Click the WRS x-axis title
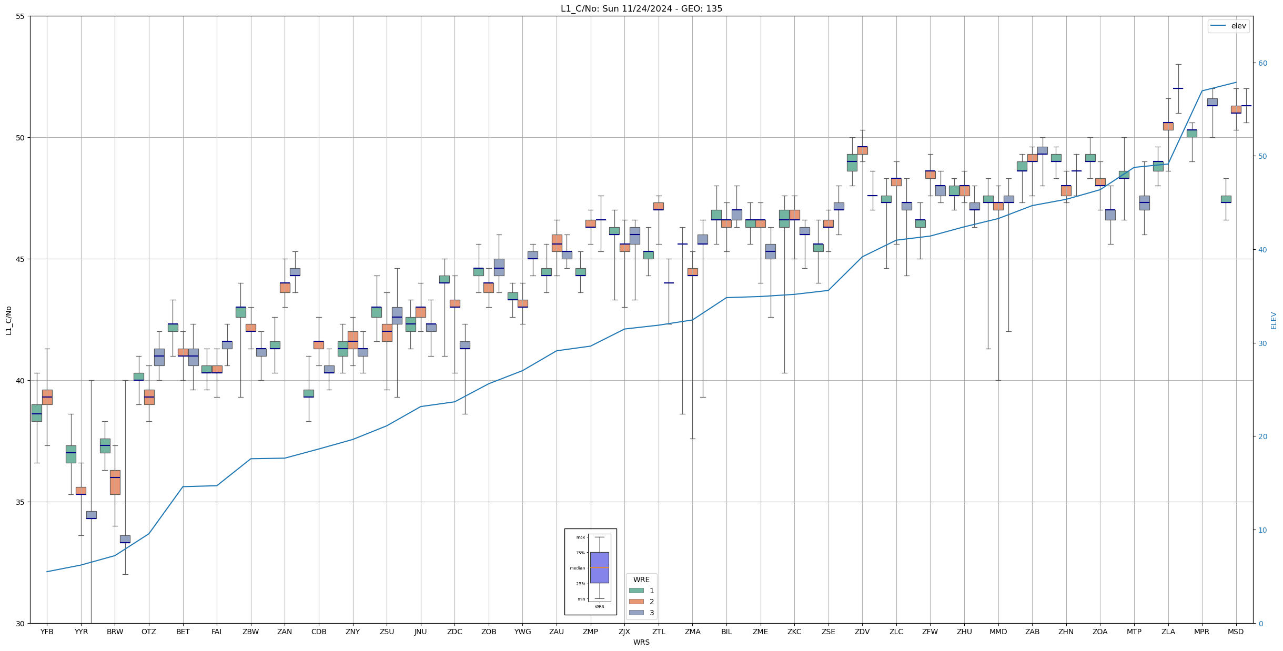This screenshot has width=1283, height=651. 641,643
